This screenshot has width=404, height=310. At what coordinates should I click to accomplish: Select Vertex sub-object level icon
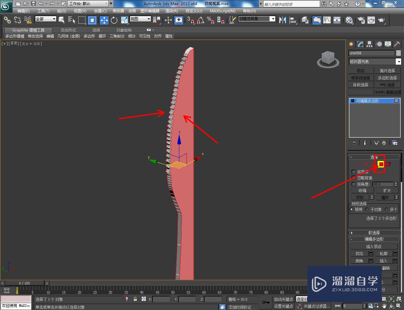pos(358,164)
